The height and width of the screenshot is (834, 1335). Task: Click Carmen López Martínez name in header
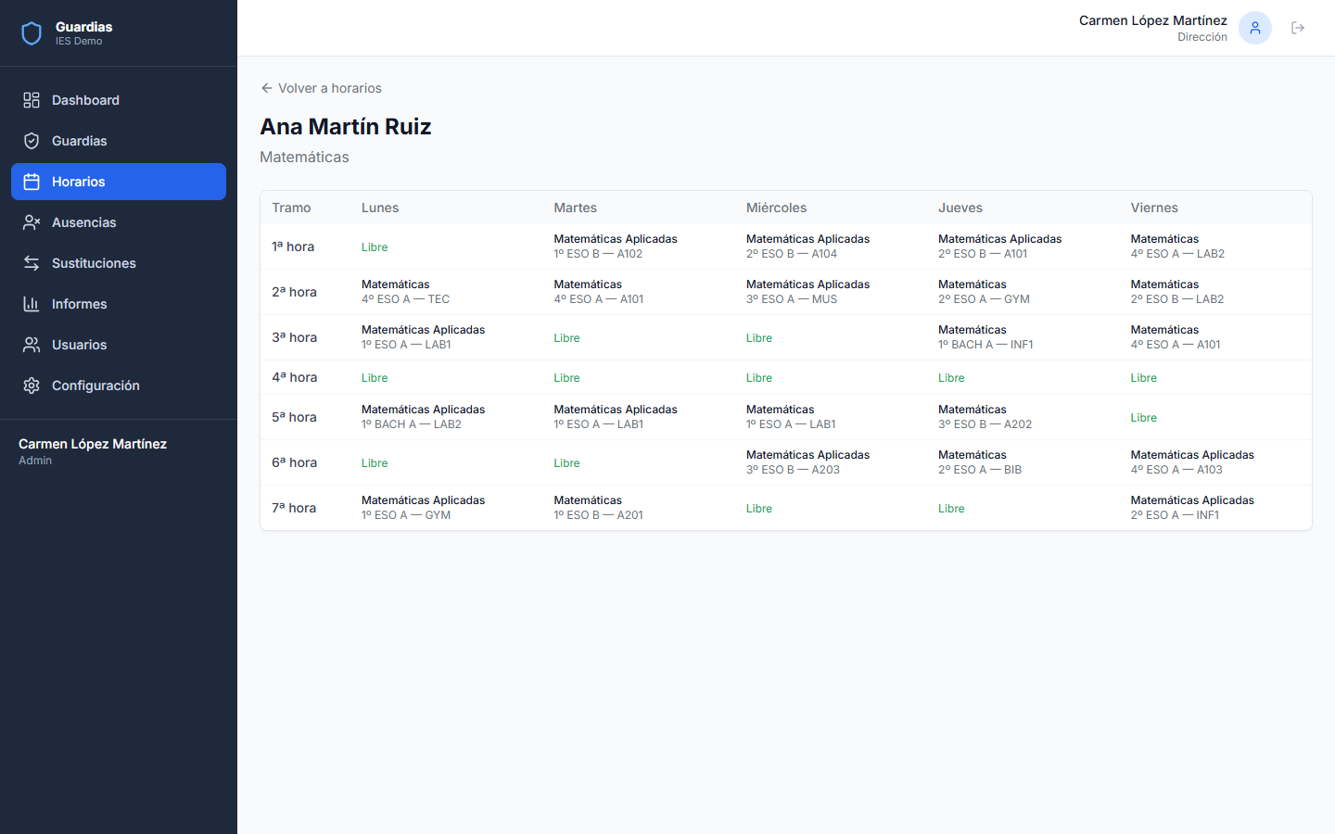(x=1152, y=20)
